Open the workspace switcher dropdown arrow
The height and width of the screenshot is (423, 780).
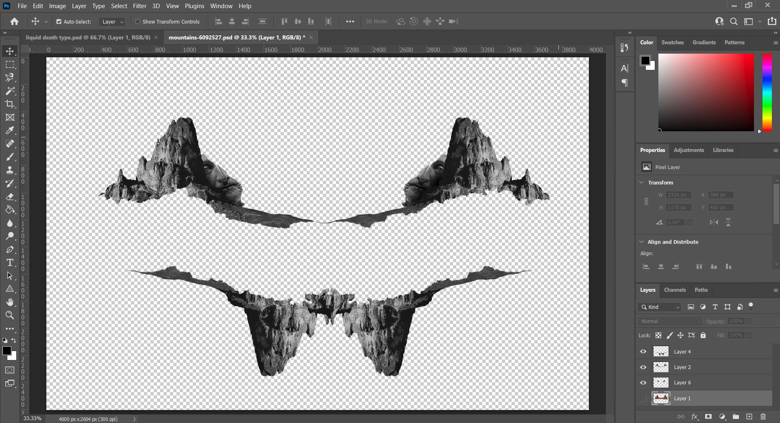click(759, 22)
